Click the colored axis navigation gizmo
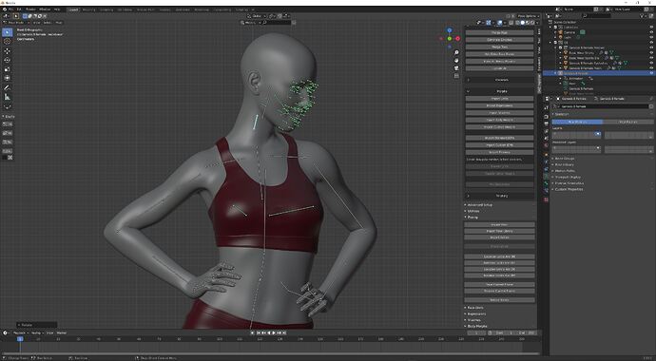 450,38
